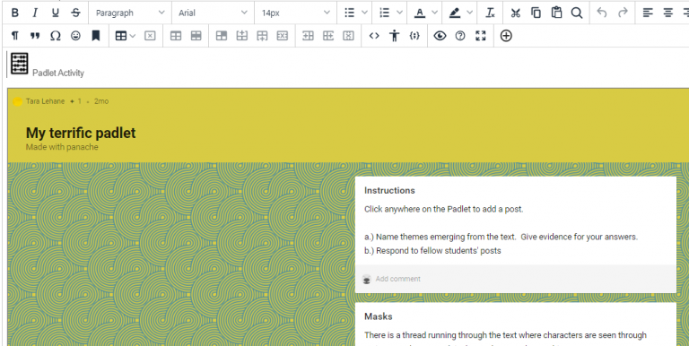Click the Add comment field under Instructions

coord(516,279)
